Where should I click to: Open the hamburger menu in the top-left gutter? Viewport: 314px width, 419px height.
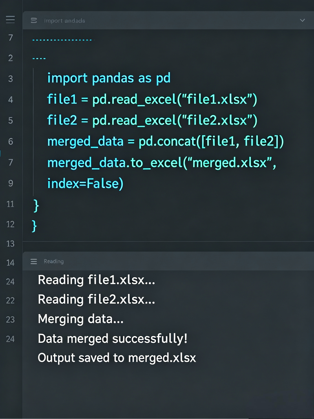[x=10, y=20]
